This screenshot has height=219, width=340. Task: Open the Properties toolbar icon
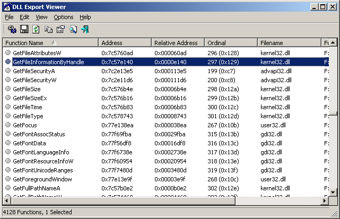coord(60,29)
